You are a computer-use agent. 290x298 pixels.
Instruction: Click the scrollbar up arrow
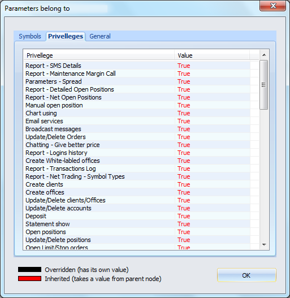pos(264,55)
